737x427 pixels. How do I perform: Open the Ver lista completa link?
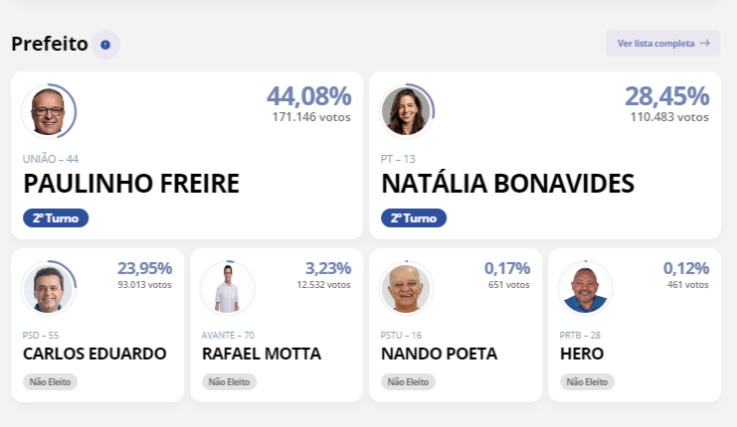662,44
